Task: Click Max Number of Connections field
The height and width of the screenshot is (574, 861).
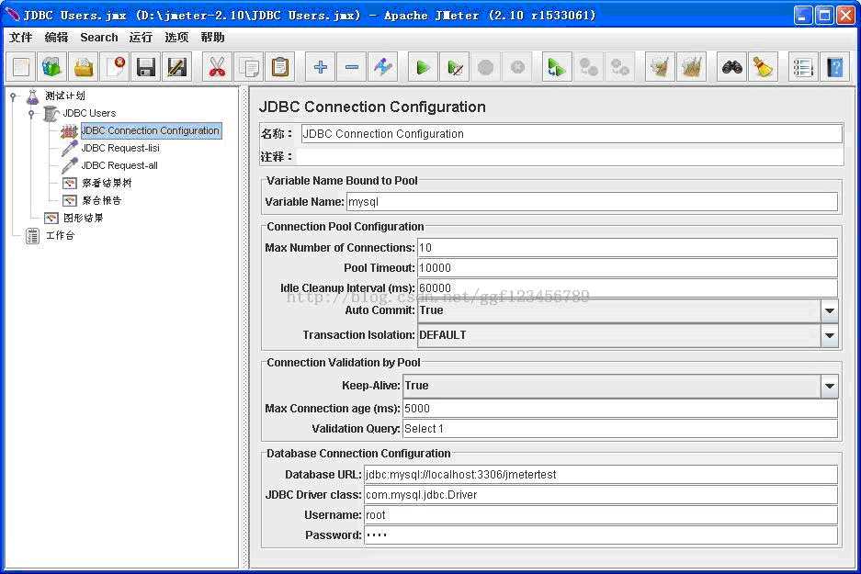Action: (628, 248)
